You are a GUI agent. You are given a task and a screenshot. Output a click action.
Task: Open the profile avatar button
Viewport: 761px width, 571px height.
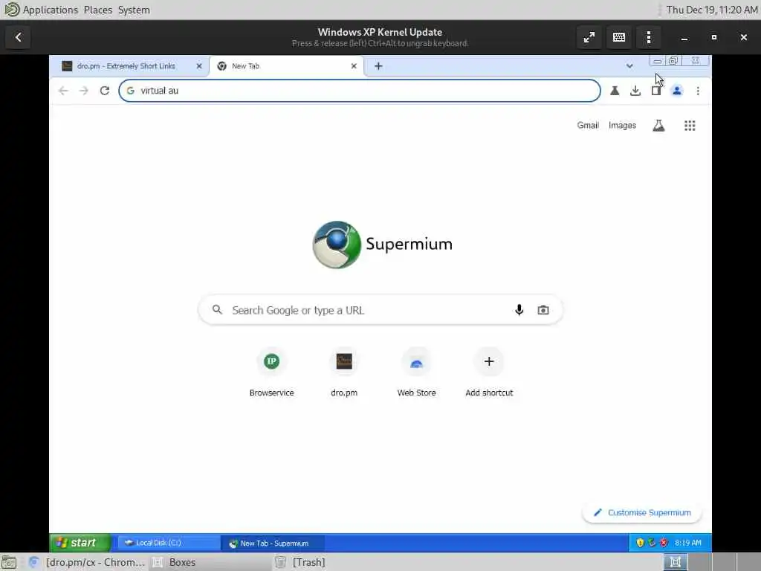point(677,91)
